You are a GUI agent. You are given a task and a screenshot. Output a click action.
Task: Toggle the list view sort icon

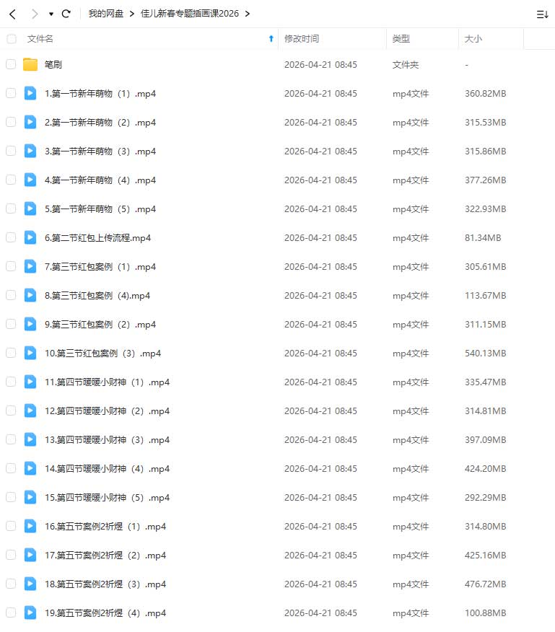pyautogui.click(x=542, y=14)
